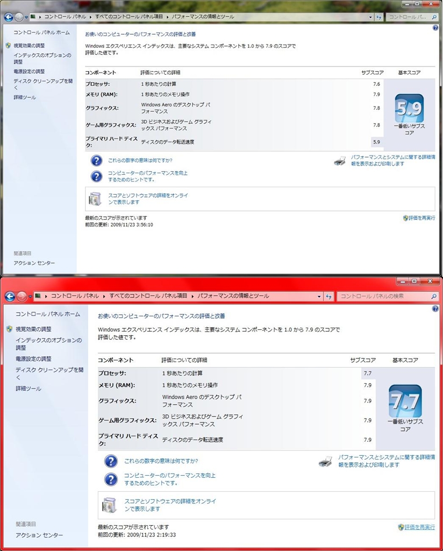The image size is (443, 551).
Task: Open 詳細ツール in lower window
Action: pyautogui.click(x=28, y=388)
